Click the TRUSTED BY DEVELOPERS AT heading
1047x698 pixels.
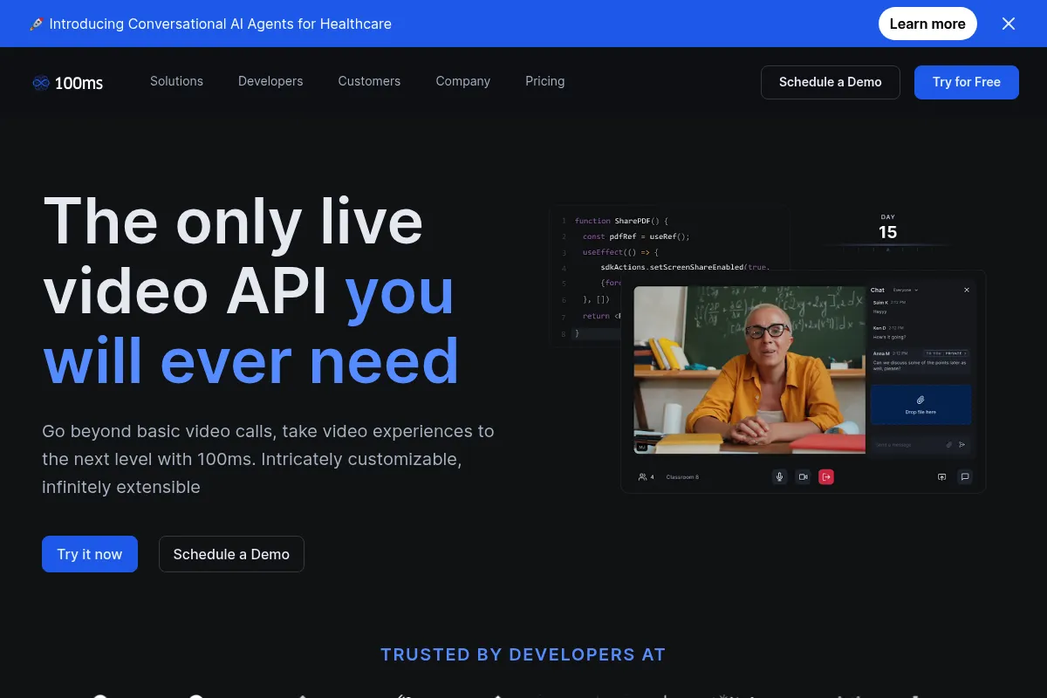click(x=523, y=654)
